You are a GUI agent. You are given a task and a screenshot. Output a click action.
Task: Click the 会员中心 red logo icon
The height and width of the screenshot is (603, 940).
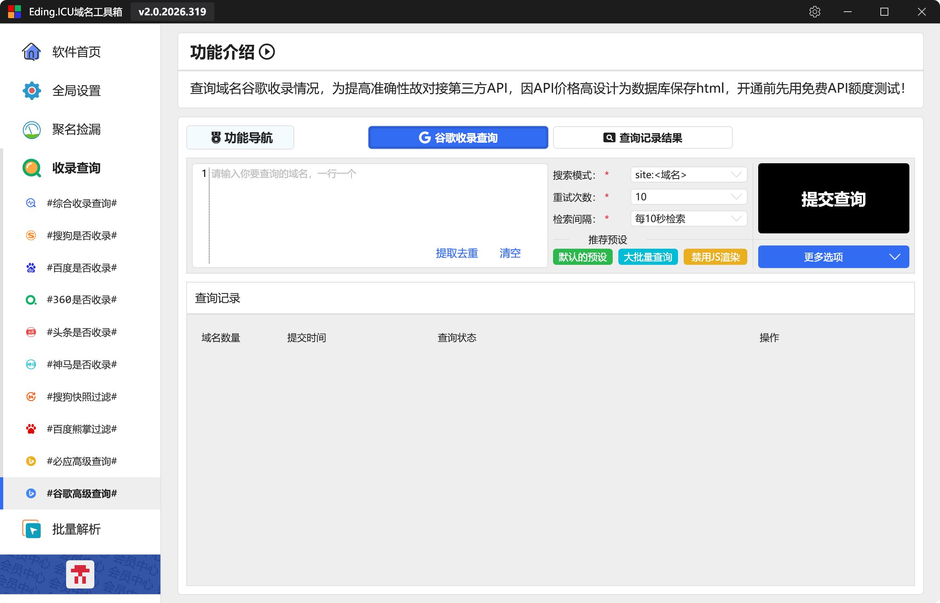[x=80, y=574]
